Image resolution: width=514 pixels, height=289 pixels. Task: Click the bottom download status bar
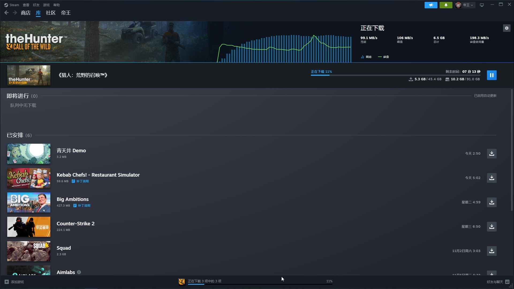click(256, 282)
